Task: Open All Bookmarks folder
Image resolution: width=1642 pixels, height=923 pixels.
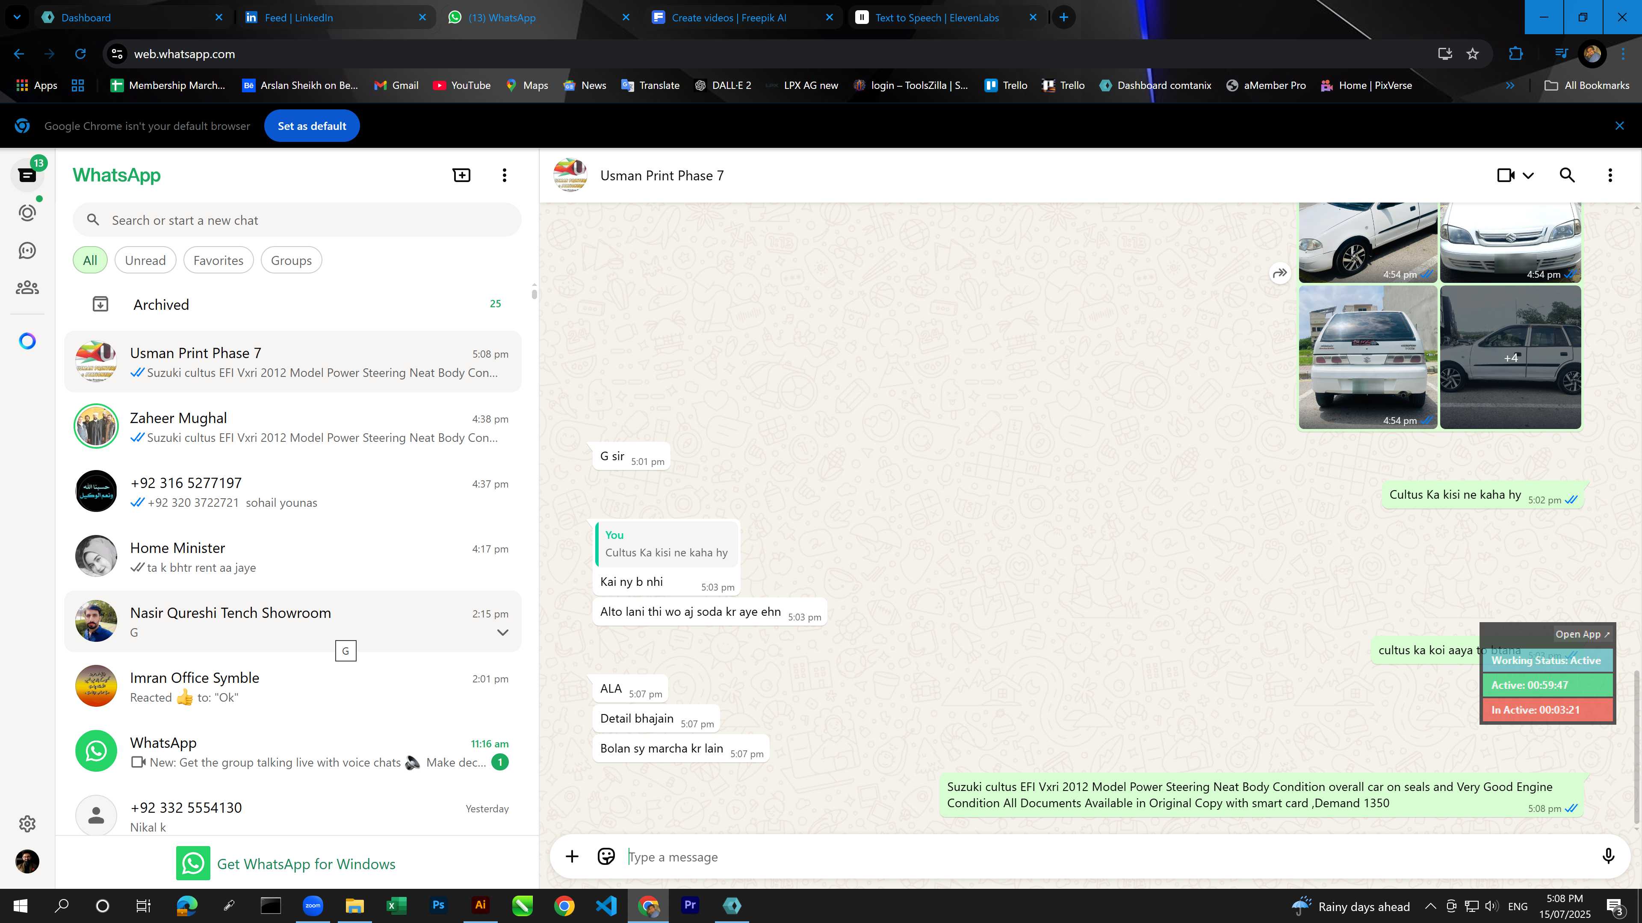Action: (1587, 85)
